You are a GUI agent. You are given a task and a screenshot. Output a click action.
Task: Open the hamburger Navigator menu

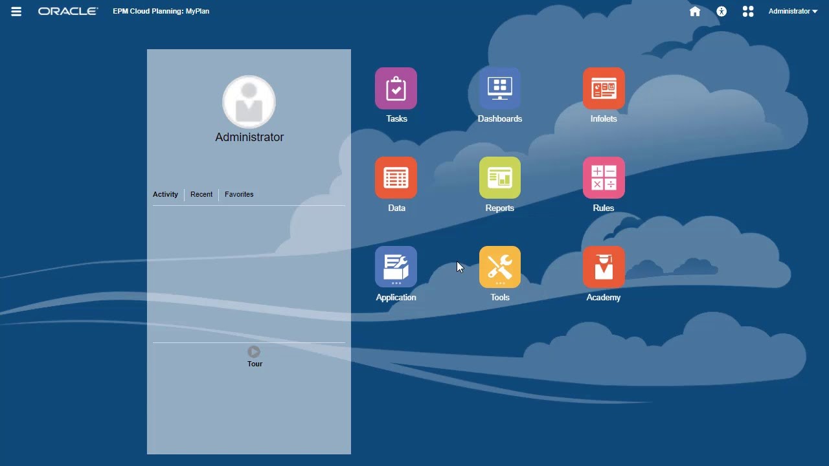16,12
